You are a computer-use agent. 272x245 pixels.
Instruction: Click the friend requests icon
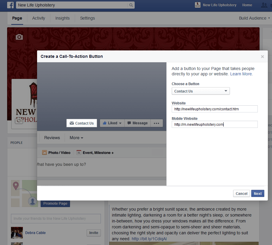(264, 5)
